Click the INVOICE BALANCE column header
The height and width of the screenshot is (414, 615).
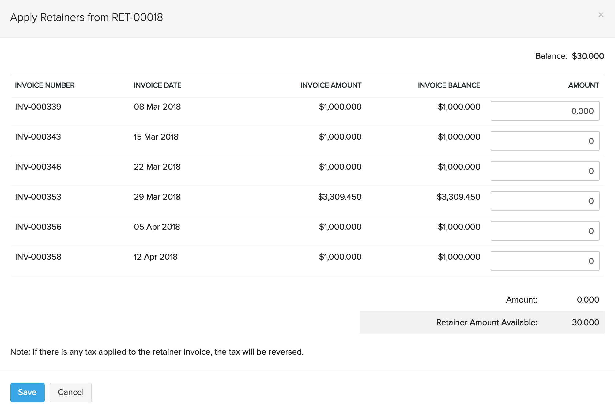tap(449, 85)
